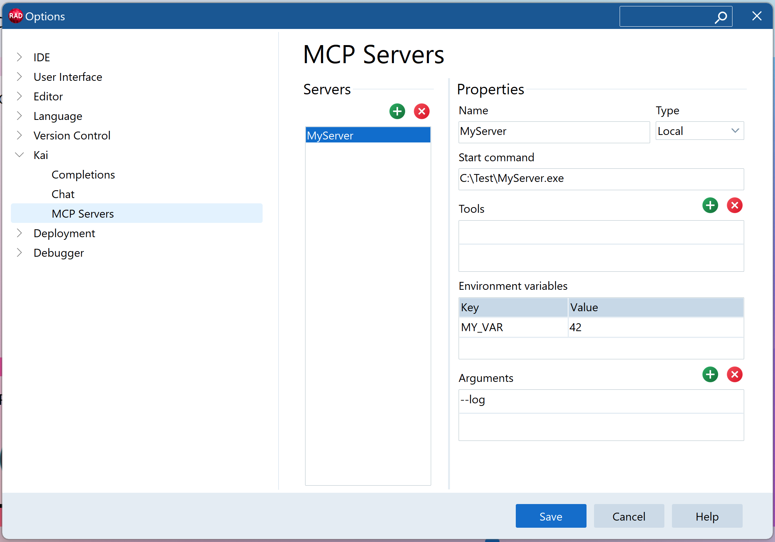Expand the Debugger node
775x542 pixels.
click(x=20, y=253)
